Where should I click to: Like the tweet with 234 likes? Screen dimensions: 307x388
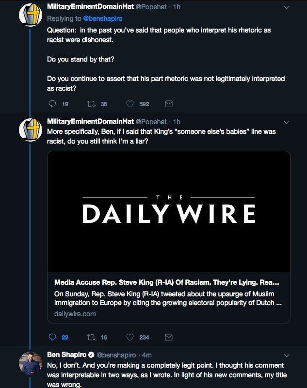(x=130, y=337)
